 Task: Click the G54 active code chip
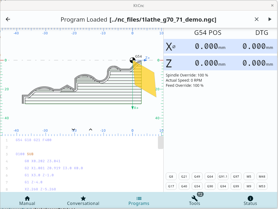(x=197, y=186)
